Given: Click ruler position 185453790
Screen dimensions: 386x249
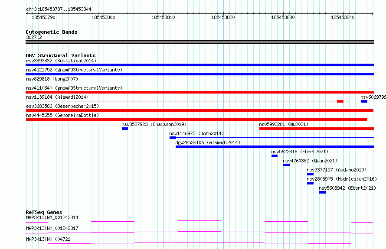Looking at the screenshot, I should [43, 17].
